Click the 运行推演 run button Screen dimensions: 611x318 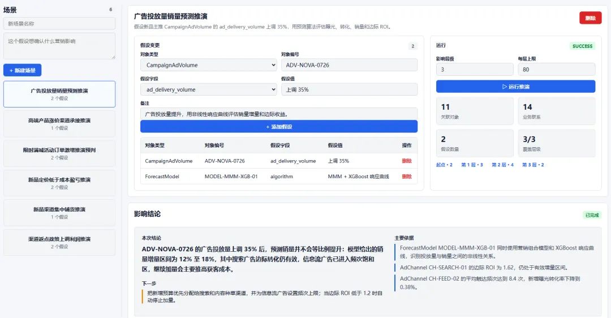[515, 87]
